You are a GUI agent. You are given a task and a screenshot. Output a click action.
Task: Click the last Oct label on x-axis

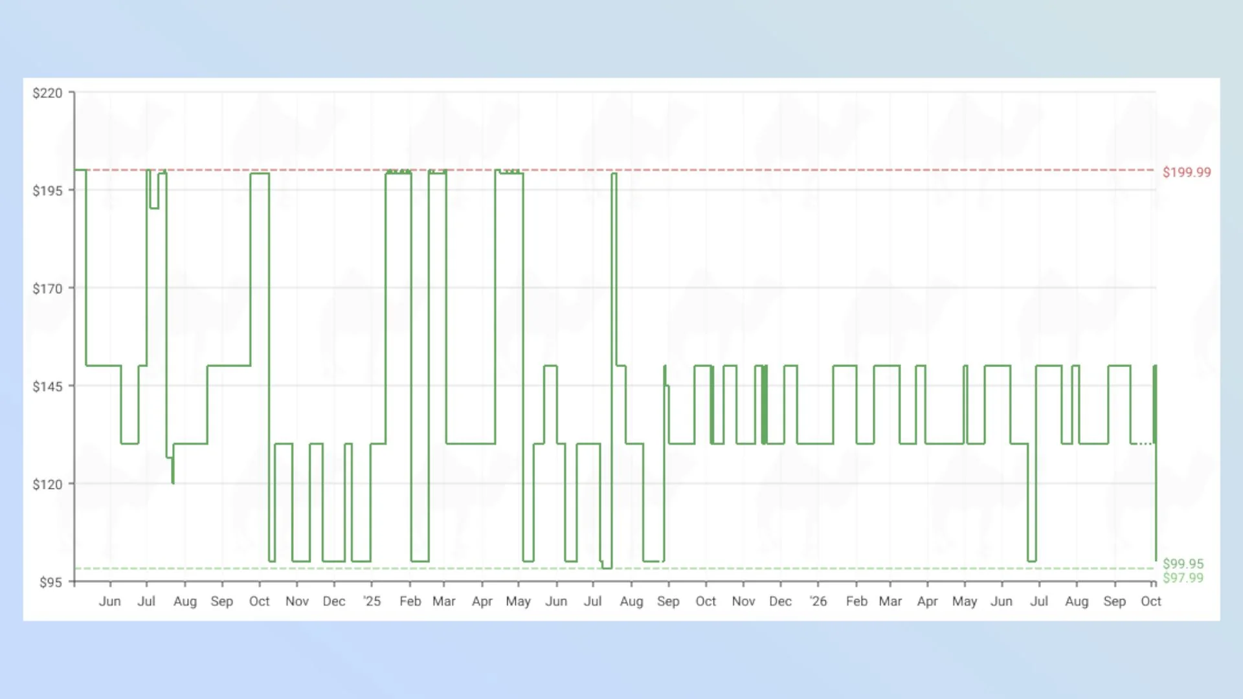[1150, 601]
